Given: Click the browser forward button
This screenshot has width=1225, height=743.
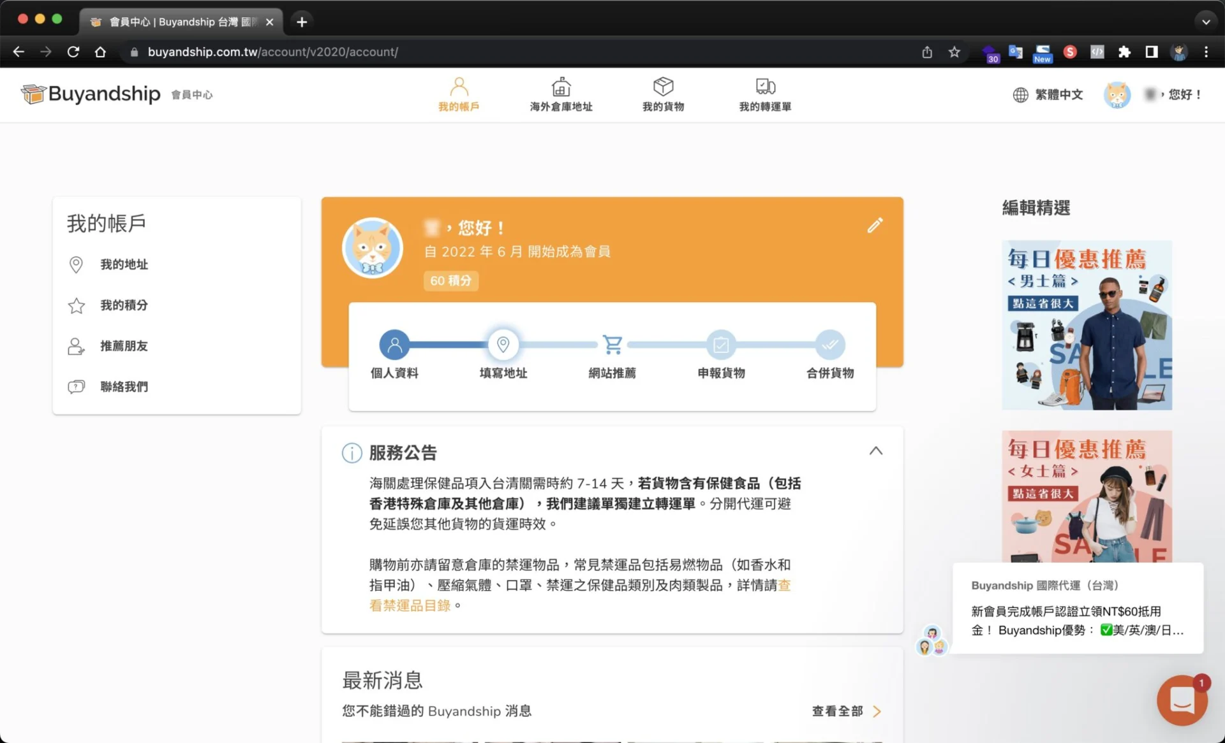Looking at the screenshot, I should [x=46, y=52].
